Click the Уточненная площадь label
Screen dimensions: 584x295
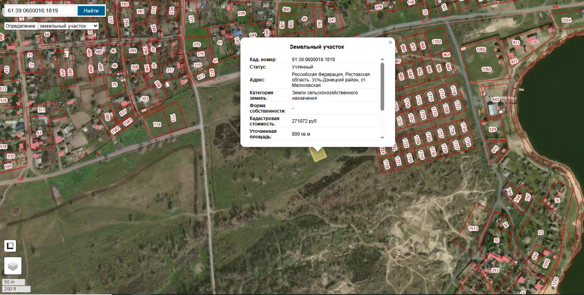point(264,134)
